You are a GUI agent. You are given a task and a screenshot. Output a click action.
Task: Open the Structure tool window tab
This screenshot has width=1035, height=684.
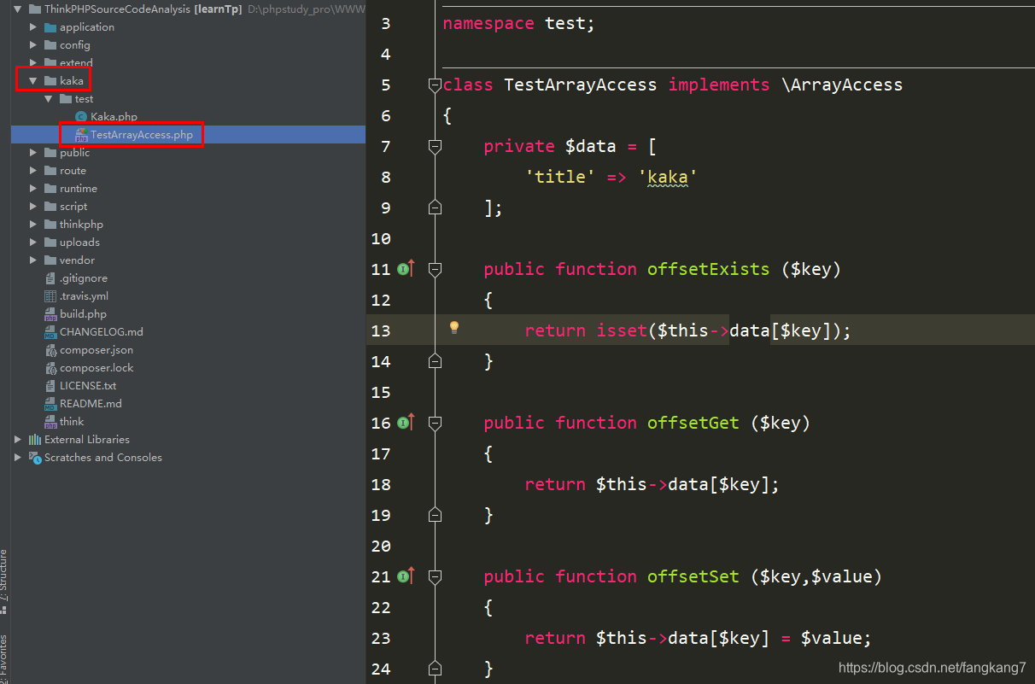coord(4,583)
